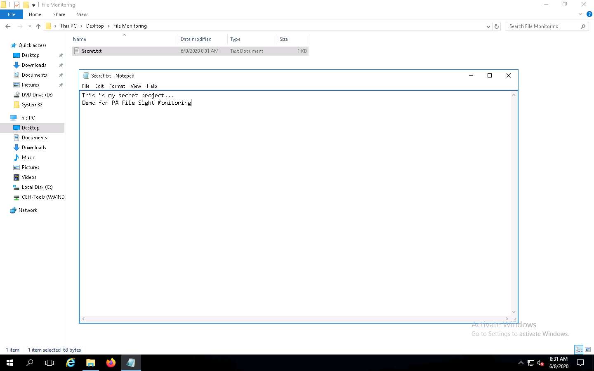Screen dimensions: 594x371
Task: Expand the ribbon with the chevron
Action: (x=580, y=14)
